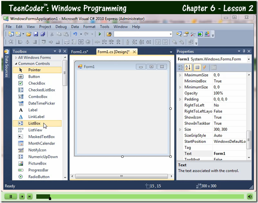Mute the video speaker button
Screen dimensions: 258x203
click(x=250, y=197)
